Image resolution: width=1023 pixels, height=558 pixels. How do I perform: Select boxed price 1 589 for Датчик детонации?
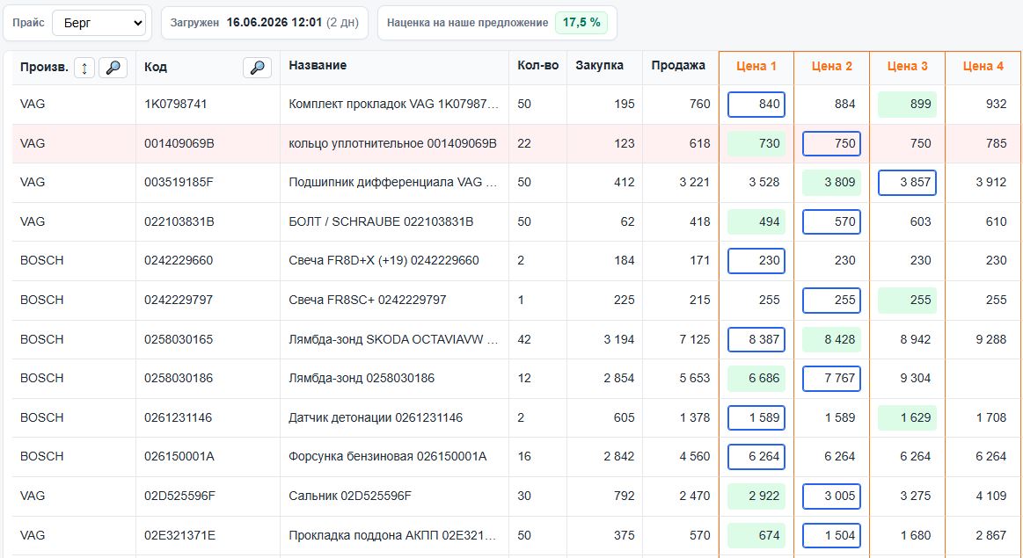tap(756, 417)
